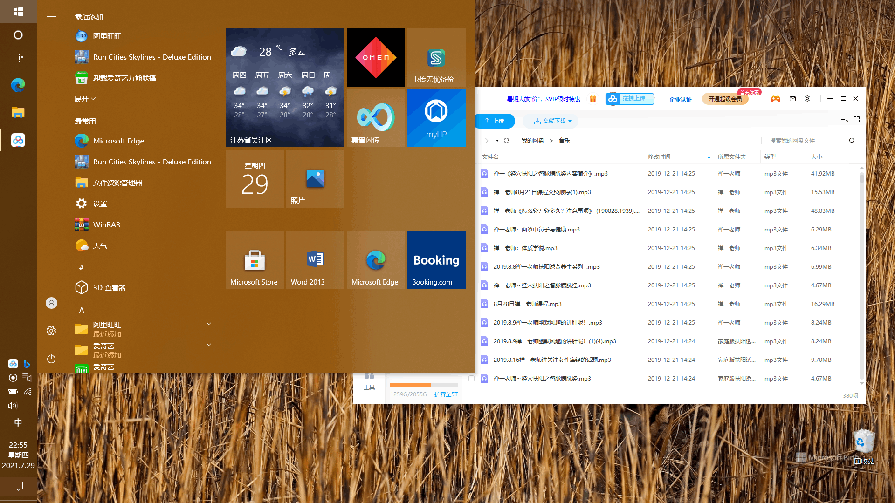Launch File Explorer from taskbar

(18, 112)
